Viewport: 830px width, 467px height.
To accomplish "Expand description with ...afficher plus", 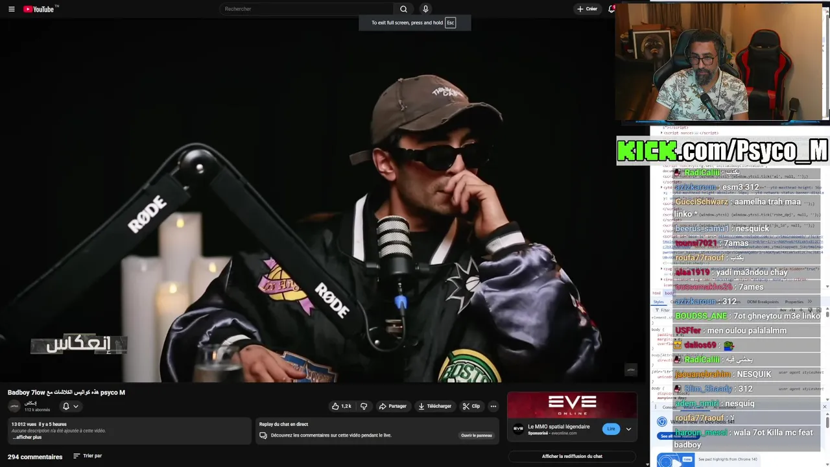I will [27, 437].
